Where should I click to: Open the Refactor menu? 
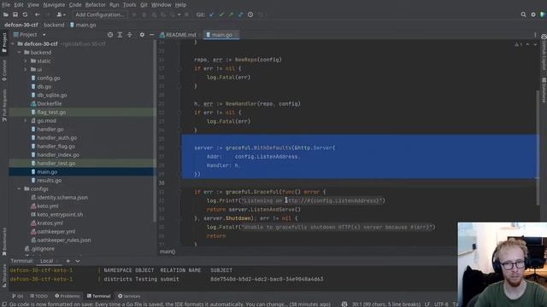tap(95, 5)
